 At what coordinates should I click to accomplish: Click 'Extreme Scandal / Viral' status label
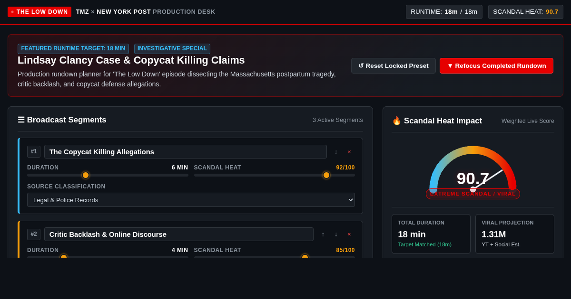(x=473, y=194)
